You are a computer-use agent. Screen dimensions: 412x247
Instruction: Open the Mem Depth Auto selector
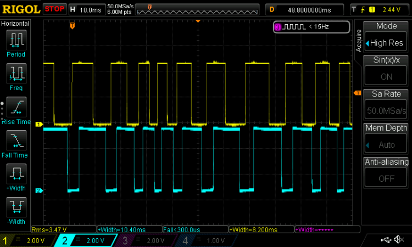[386, 144]
